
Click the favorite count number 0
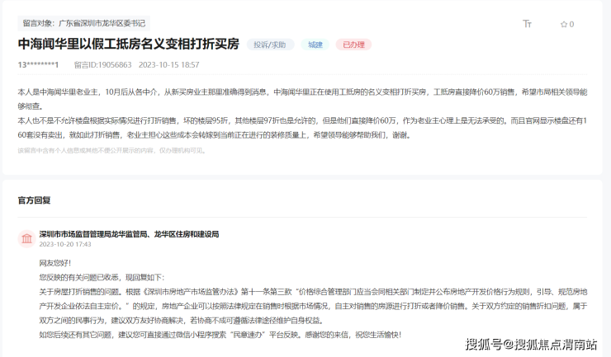tap(571, 25)
